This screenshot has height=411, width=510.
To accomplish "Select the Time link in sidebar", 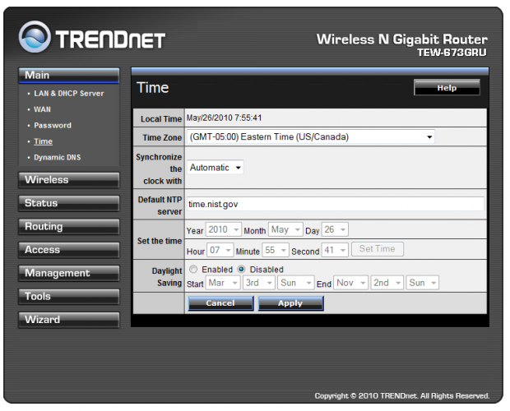I will click(44, 141).
